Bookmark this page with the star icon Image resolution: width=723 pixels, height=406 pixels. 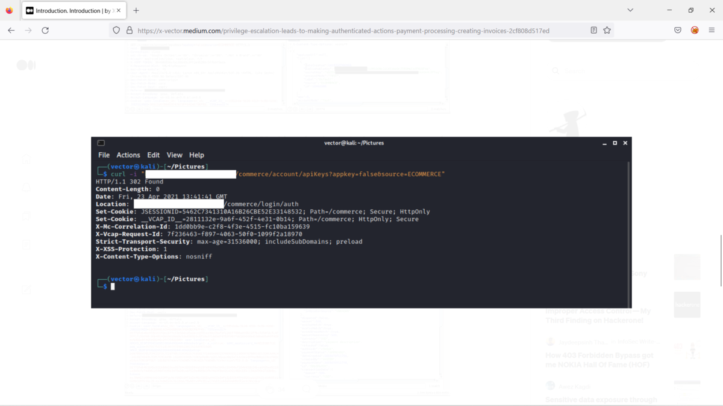[607, 30]
